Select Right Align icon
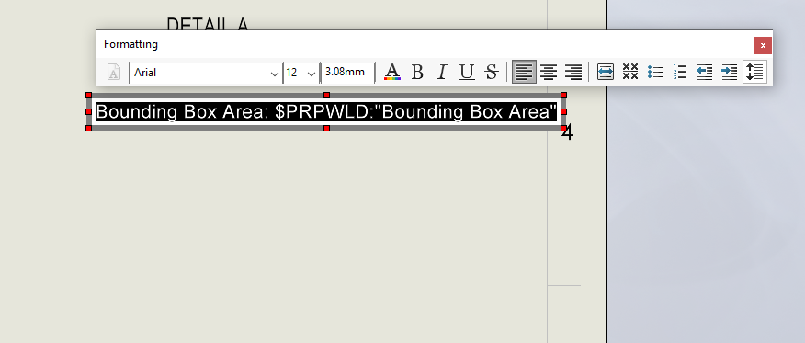The image size is (805, 343). [573, 73]
